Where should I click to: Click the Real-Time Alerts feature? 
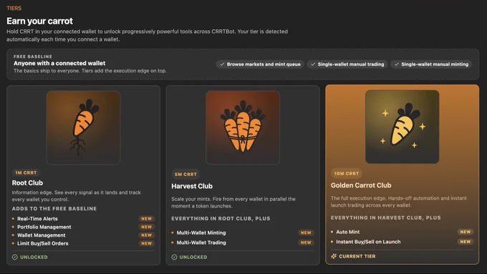coord(37,219)
